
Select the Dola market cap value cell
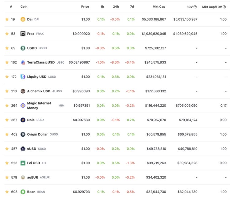[x=156, y=120]
